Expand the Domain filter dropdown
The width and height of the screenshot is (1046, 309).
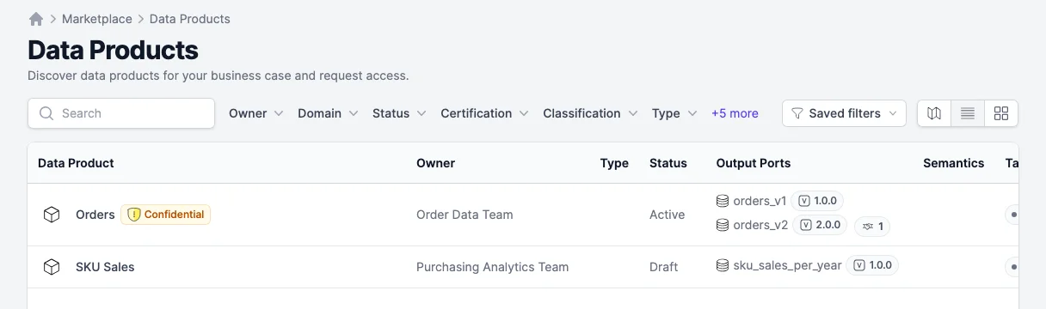pyautogui.click(x=328, y=113)
